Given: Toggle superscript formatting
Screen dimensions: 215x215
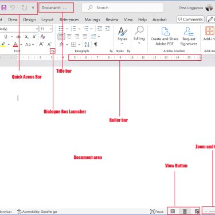Looking at the screenshot, I should (34, 37).
